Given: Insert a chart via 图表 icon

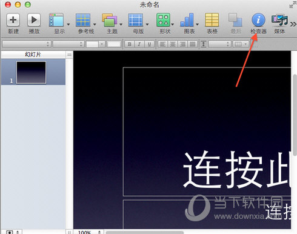Looking at the screenshot, I should tap(187, 20).
